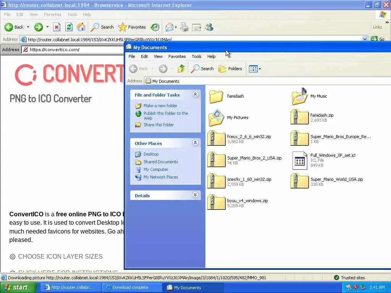The image size is (391, 293).
Task: Open Help menu in My Documents
Action: [212, 56]
